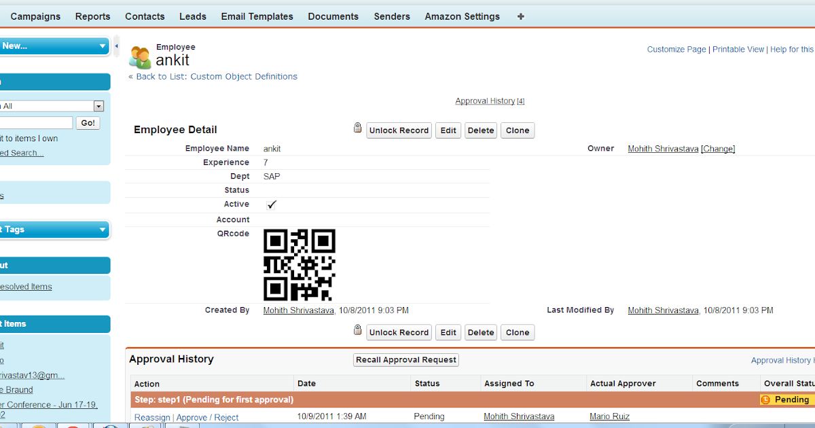Open the Email Templates tab
The width and height of the screenshot is (815, 428).
[x=257, y=16]
